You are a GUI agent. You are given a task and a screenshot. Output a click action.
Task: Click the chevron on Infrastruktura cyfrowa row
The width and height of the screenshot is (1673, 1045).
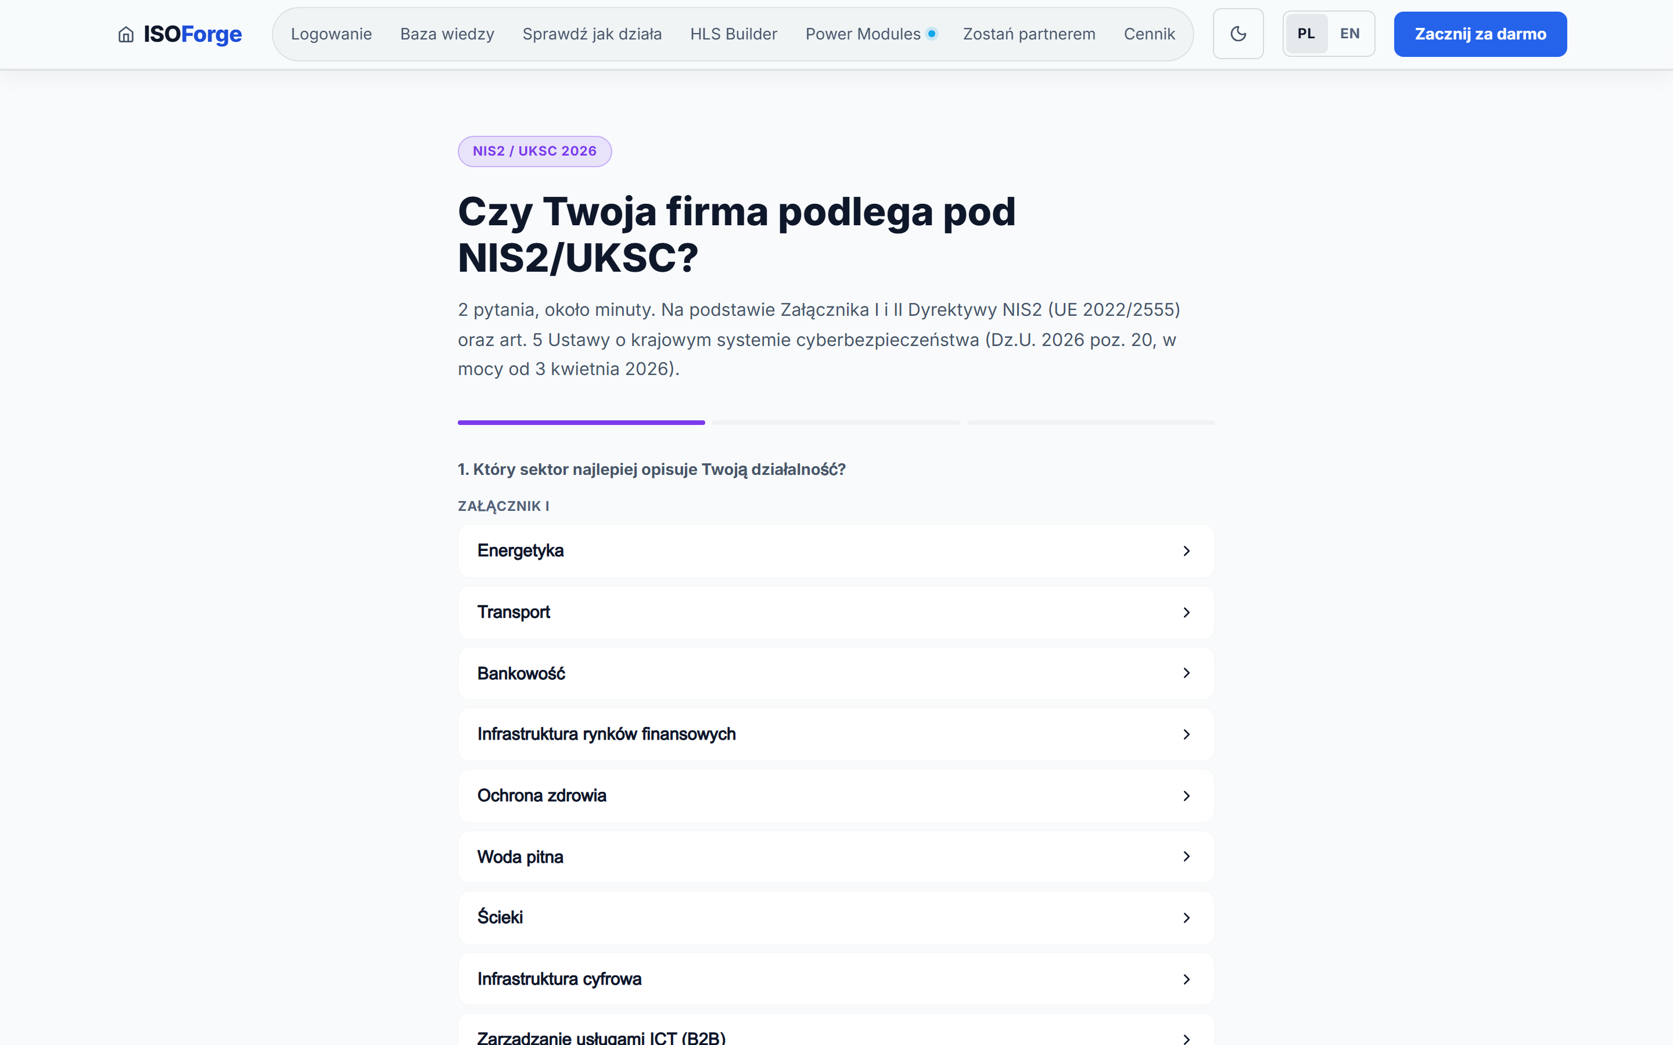(x=1186, y=979)
